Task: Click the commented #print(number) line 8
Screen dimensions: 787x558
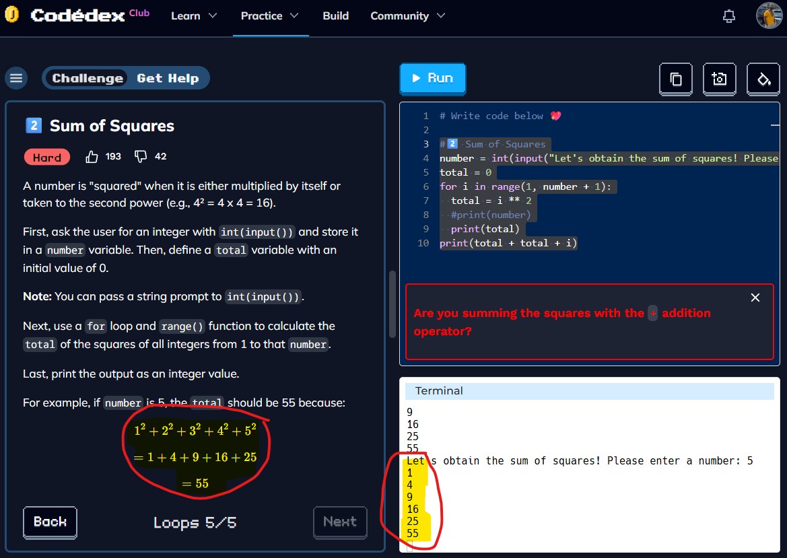Action: tap(490, 215)
